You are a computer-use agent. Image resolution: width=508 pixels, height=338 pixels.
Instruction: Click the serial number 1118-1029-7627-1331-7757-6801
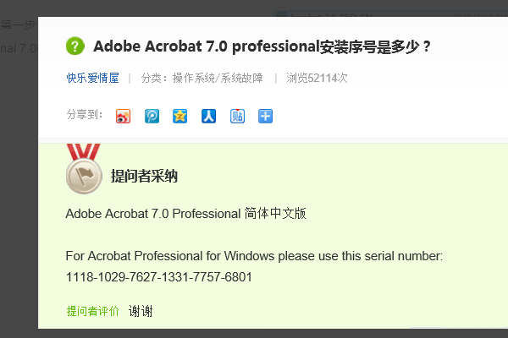(x=158, y=277)
